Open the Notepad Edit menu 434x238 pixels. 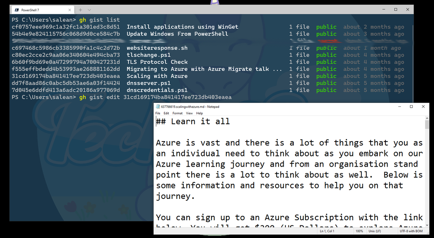(166, 113)
